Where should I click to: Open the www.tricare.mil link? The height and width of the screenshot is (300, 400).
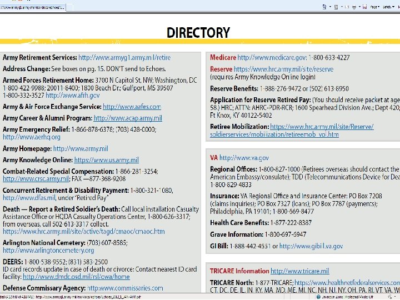pyautogui.click(x=300, y=271)
